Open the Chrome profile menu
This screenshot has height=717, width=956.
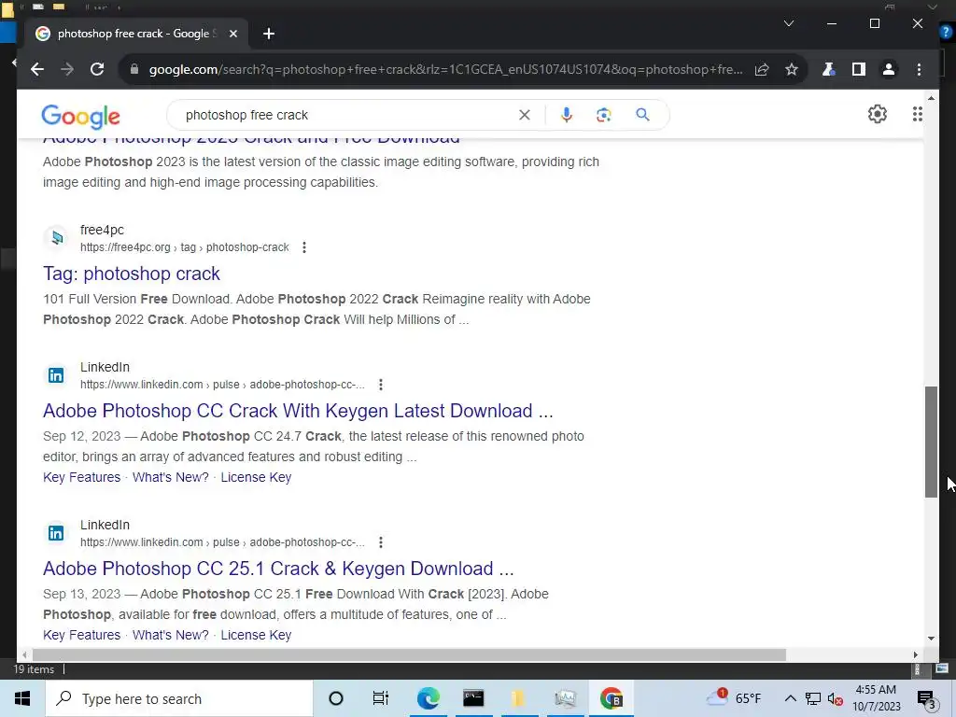pos(889,69)
